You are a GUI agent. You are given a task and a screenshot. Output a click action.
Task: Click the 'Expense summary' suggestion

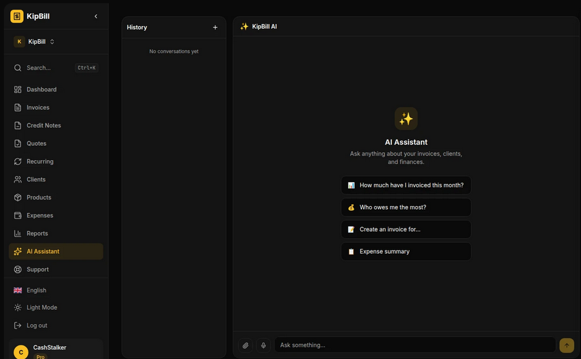click(406, 252)
